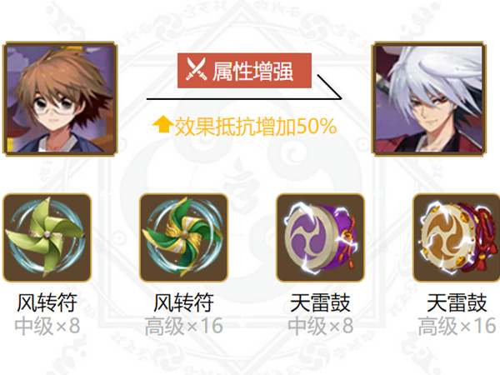Click the black connector line under the banner

[x=244, y=99]
